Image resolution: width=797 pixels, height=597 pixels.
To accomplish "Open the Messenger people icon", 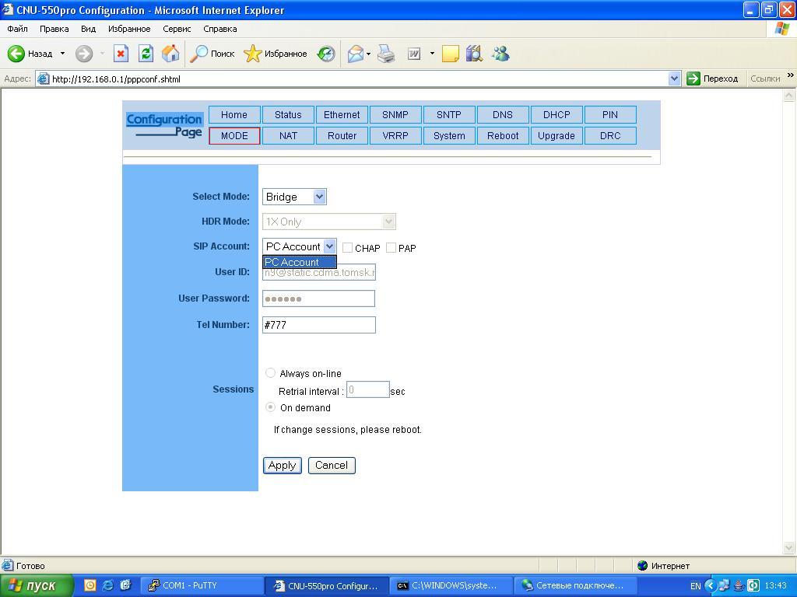I will pos(500,54).
